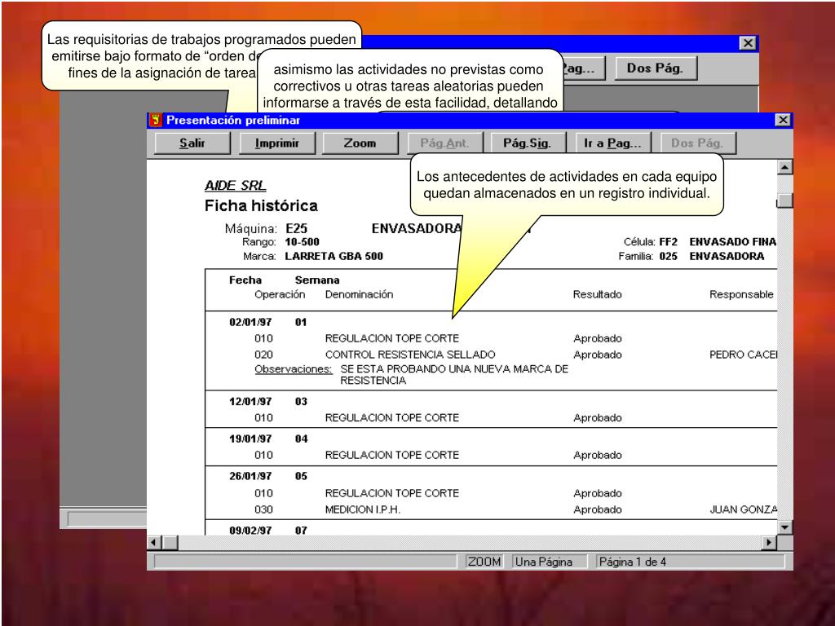Viewport: 835px width, 626px height.
Task: Click the date entry 26/01/97
Action: click(250, 476)
